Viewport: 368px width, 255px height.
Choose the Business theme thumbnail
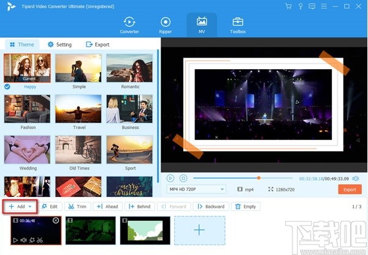pos(129,109)
